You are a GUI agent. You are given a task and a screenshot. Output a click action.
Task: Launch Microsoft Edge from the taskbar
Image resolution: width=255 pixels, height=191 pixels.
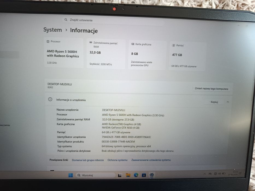coord(136,175)
